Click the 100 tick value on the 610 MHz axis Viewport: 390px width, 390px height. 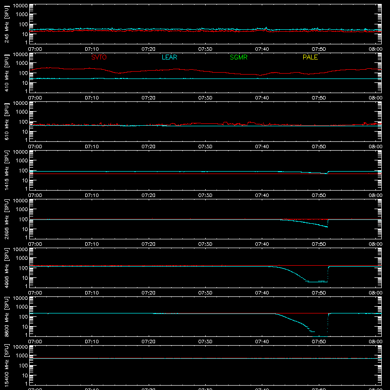[23, 121]
